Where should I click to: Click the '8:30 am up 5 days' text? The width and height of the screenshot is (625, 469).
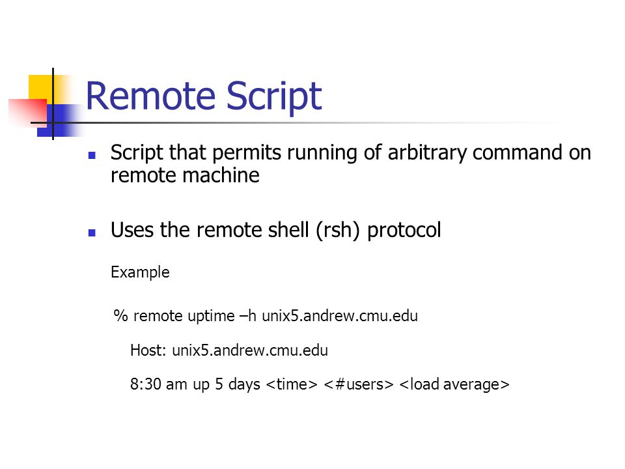(x=195, y=384)
